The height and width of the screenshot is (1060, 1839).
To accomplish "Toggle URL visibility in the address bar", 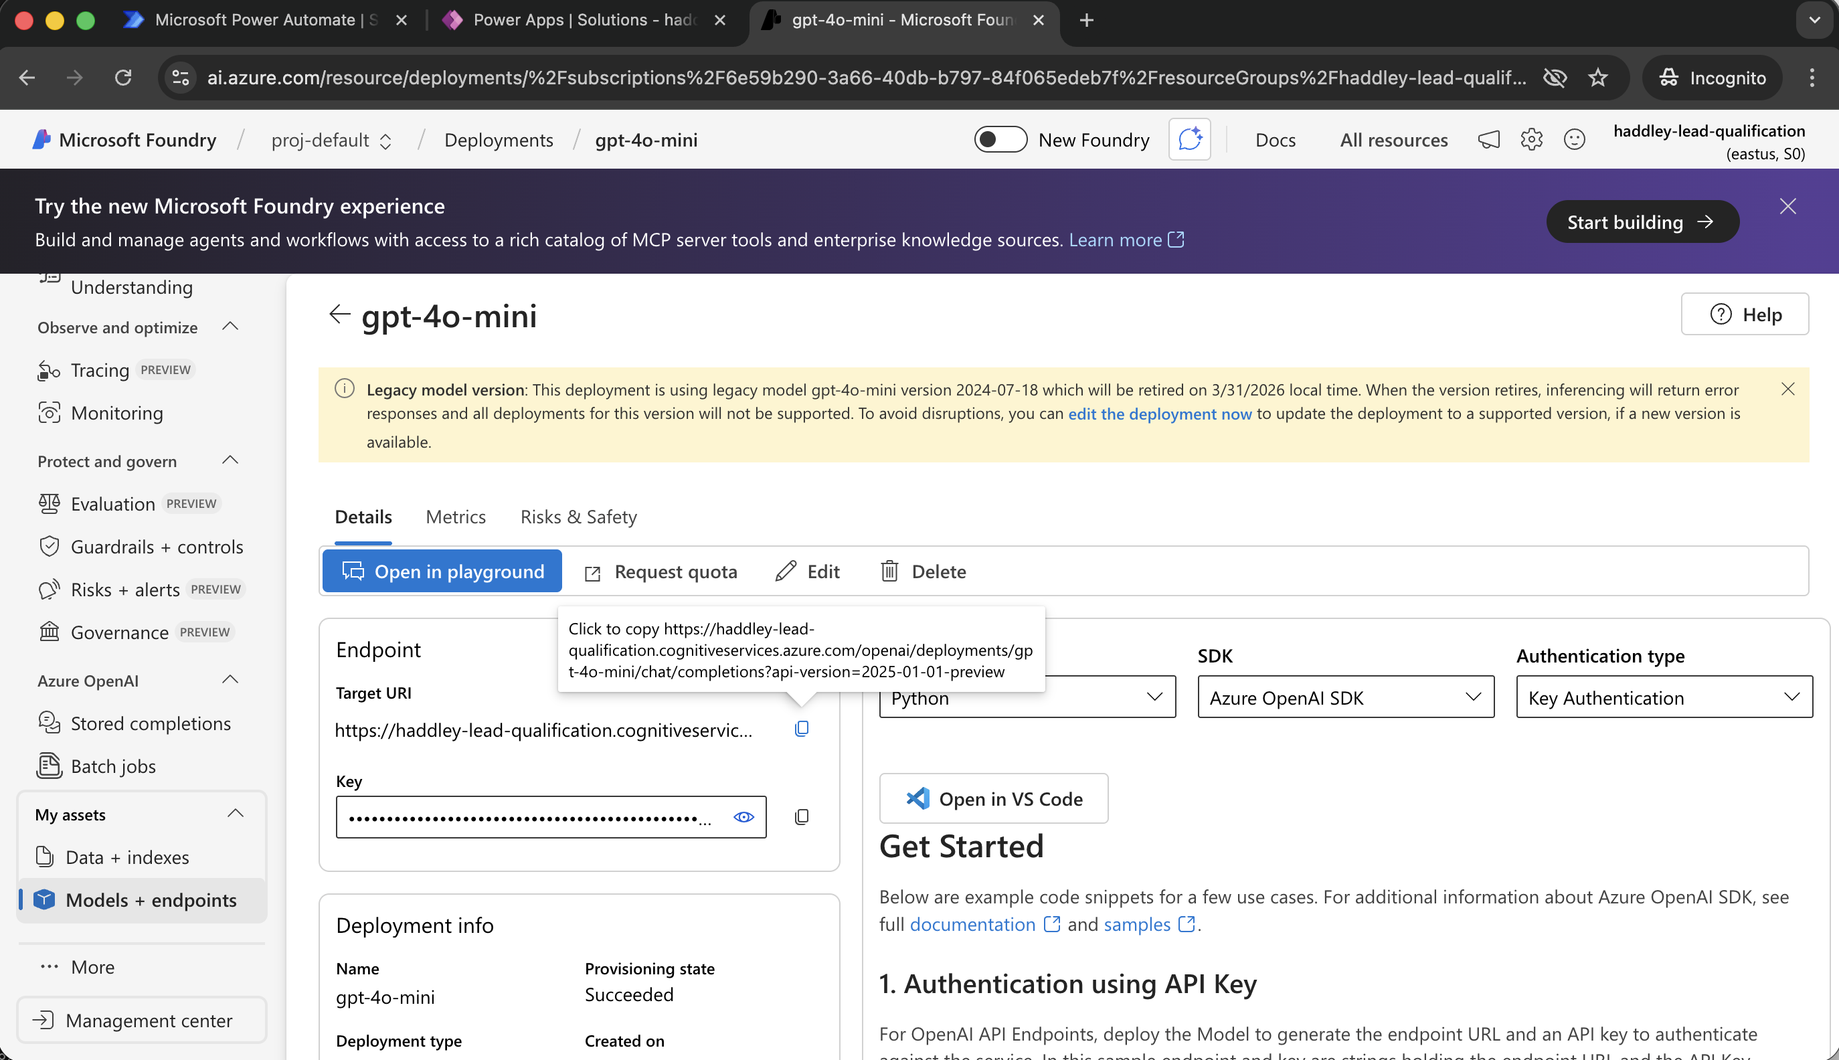I will (x=1555, y=77).
